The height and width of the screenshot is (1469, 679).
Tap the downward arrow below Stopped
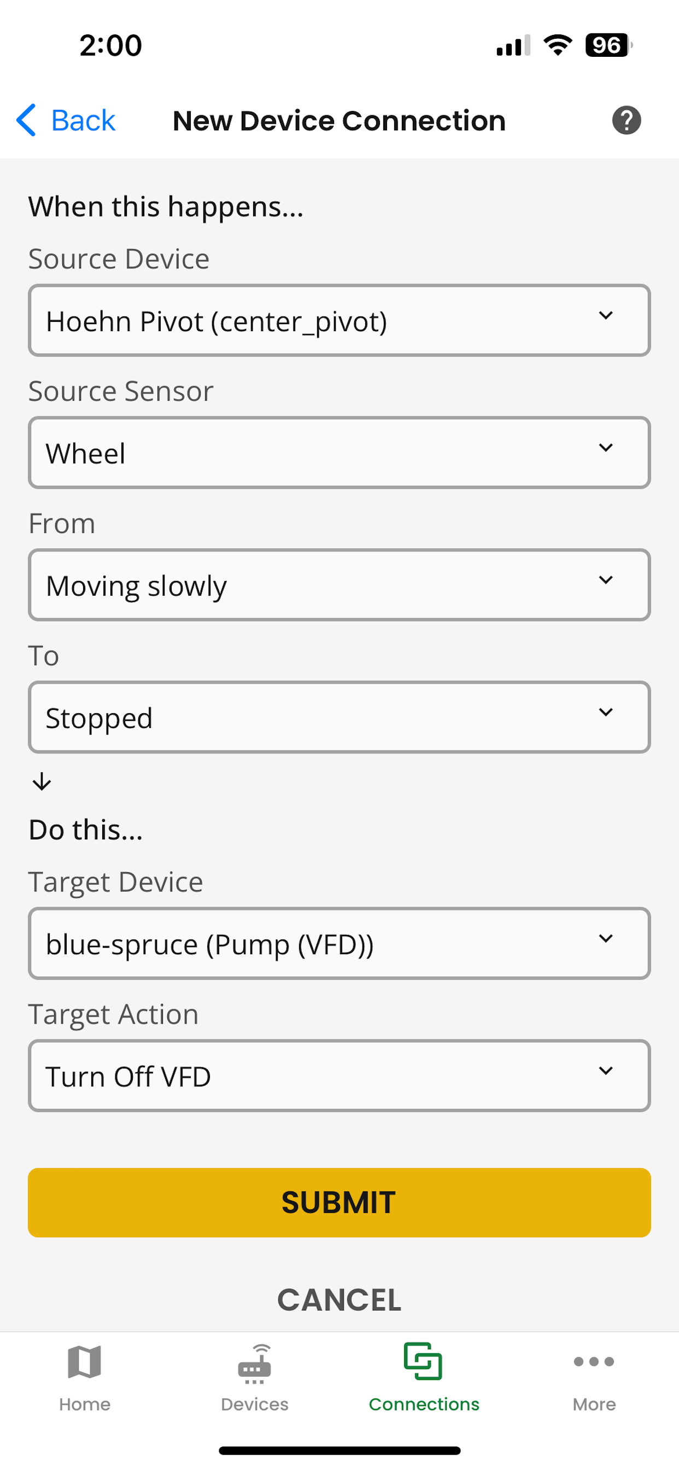42,782
